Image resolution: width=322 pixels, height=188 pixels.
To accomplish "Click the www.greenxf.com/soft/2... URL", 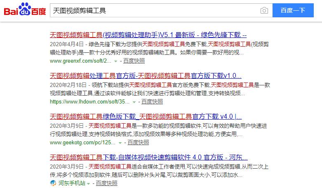I will pos(80,61).
